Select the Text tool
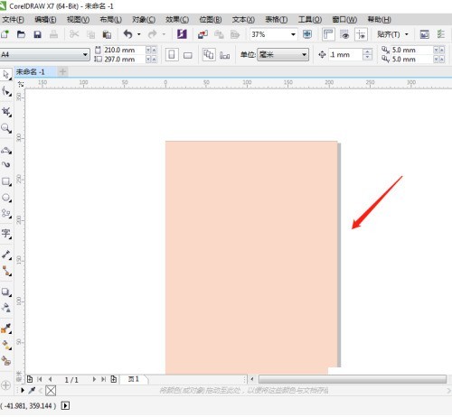This screenshot has width=452, height=417. pos(6,234)
